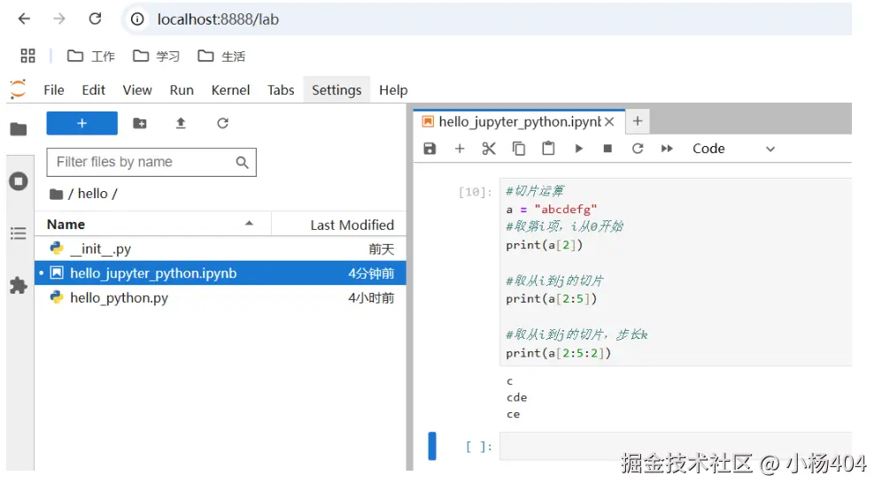The image size is (882, 491).
Task: Select the __init__.py file
Action: [220, 249]
